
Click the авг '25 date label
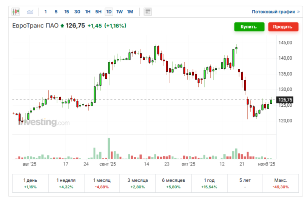pos(29,164)
